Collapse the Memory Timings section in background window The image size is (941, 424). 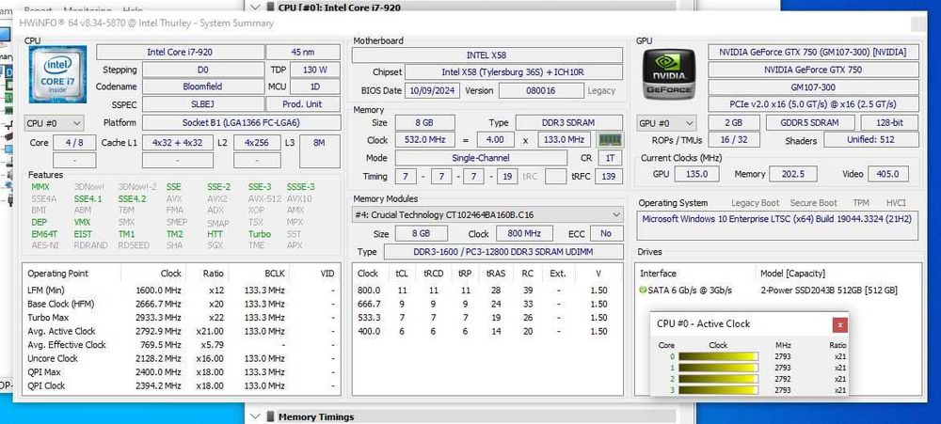[x=255, y=416]
